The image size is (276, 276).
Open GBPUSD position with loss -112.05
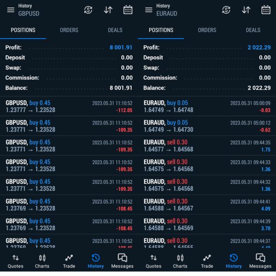69,106
